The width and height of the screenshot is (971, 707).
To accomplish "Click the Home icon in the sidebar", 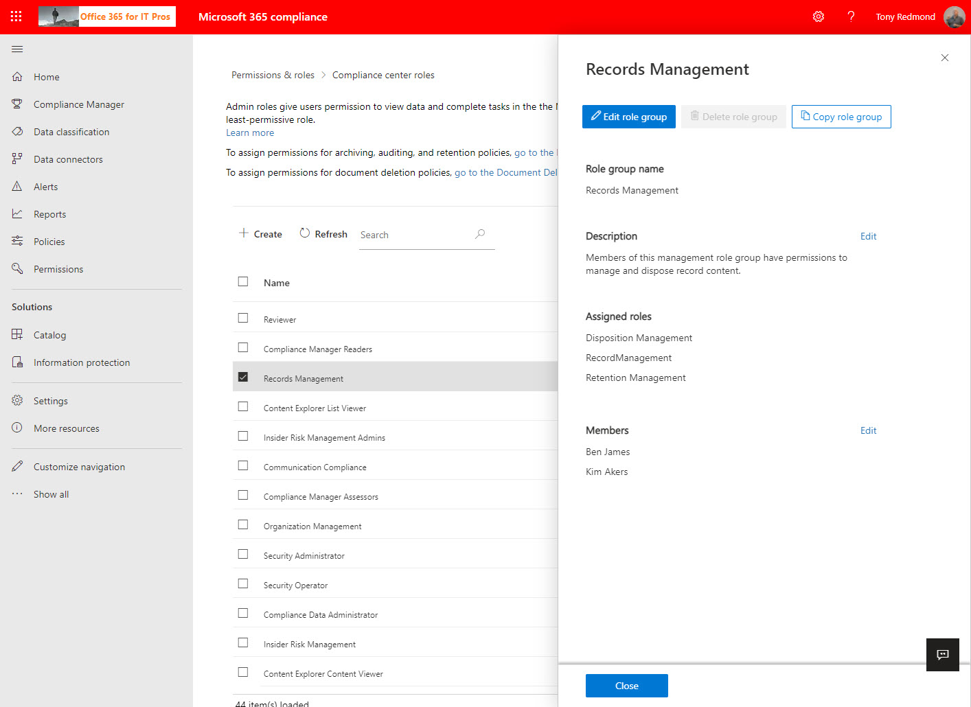I will pos(17,76).
